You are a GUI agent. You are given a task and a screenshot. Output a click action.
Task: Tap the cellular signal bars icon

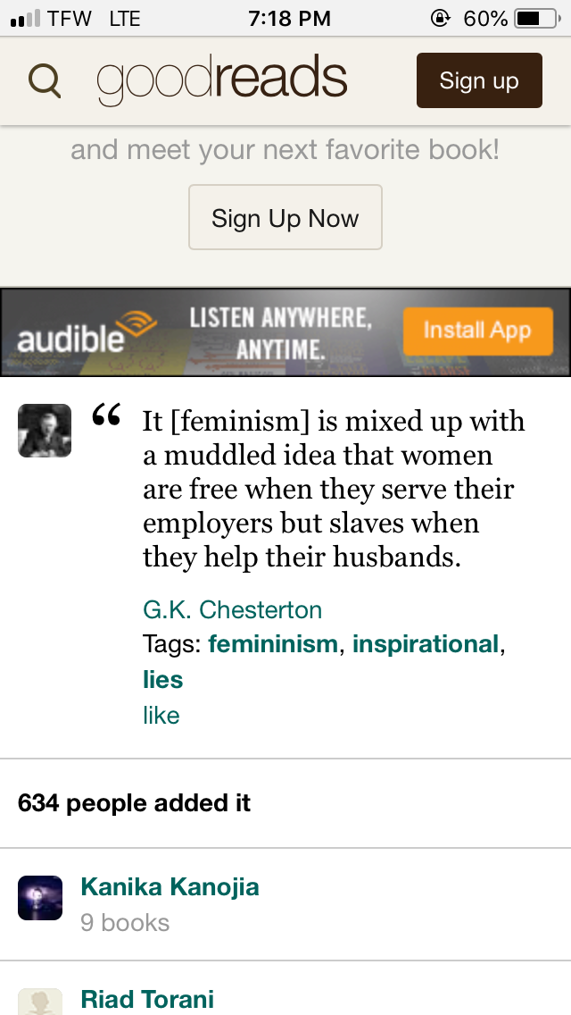click(x=26, y=18)
